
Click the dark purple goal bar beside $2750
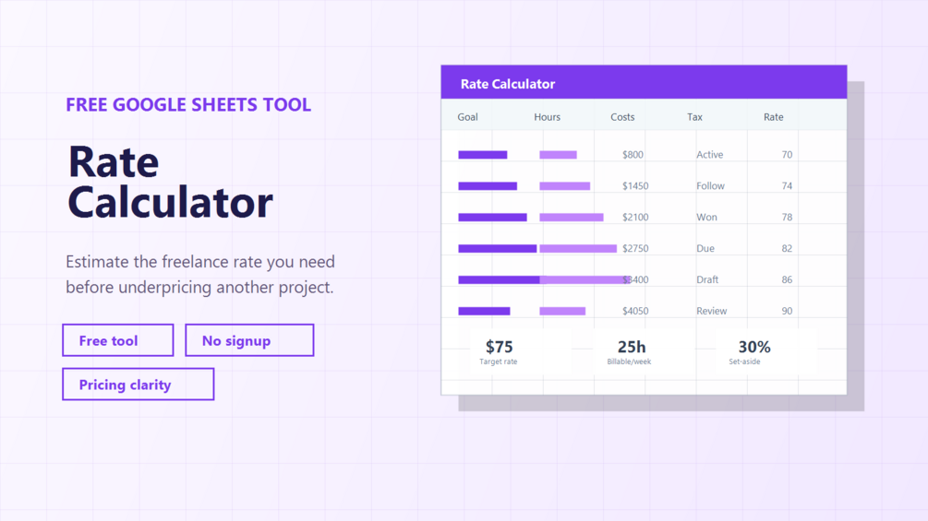coord(497,249)
